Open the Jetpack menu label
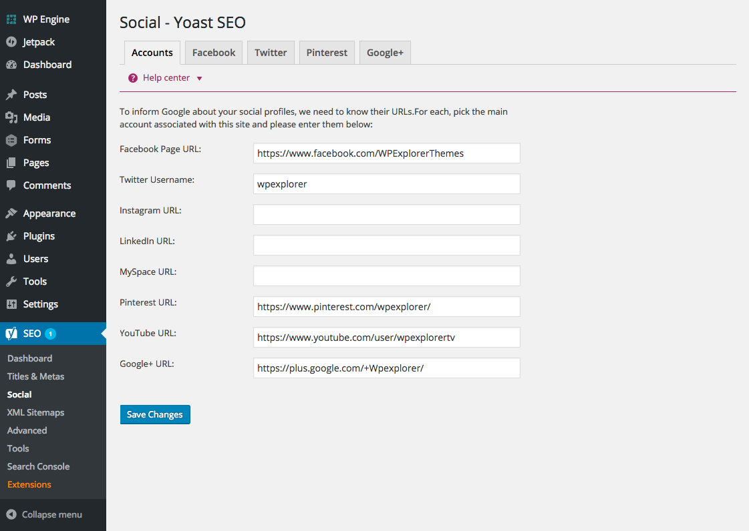Image resolution: width=749 pixels, height=531 pixels. coord(39,42)
